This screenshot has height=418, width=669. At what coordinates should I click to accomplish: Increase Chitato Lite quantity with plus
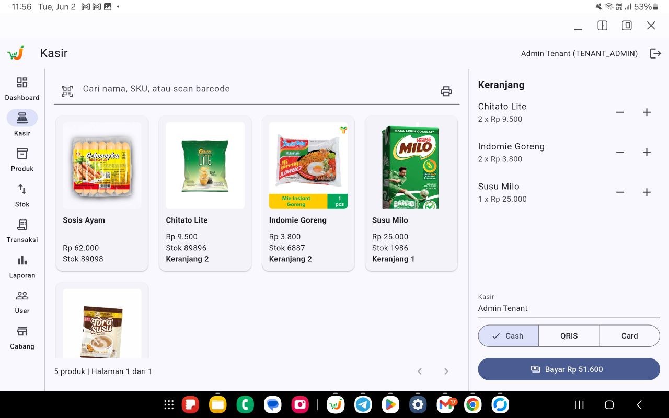point(647,112)
